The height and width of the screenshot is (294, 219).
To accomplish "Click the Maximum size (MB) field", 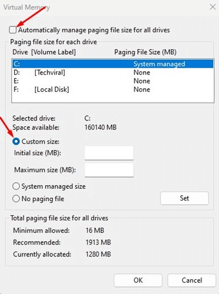I will pos(109,170).
